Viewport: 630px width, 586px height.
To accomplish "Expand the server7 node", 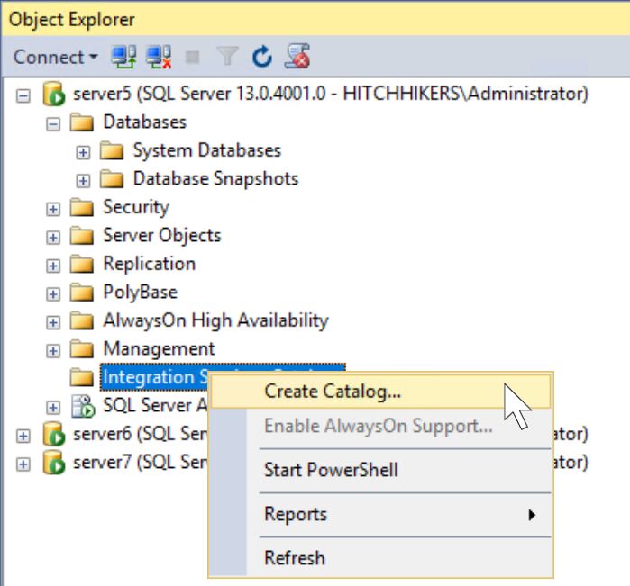I will (x=23, y=464).
